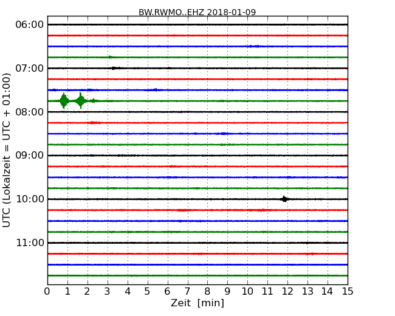
Task: Select x-axis tick label 15
Action: click(348, 292)
